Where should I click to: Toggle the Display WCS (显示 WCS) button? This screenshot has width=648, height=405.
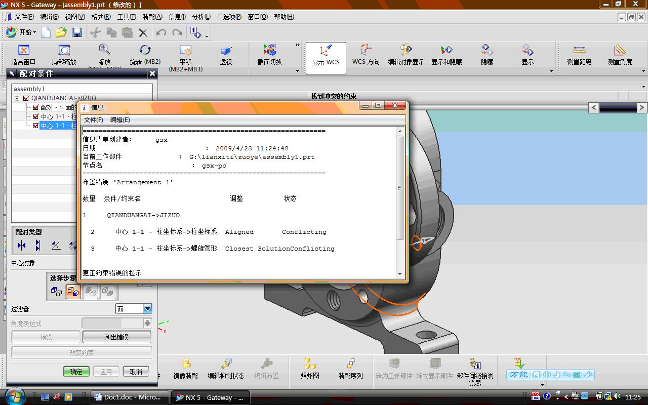click(x=326, y=57)
